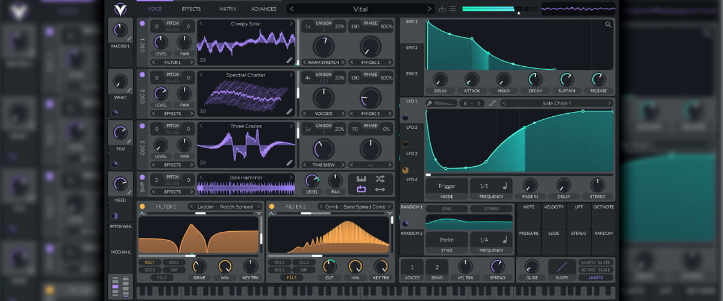
Task: Click the ENV 1 ATTACK knob
Action: coord(472,79)
